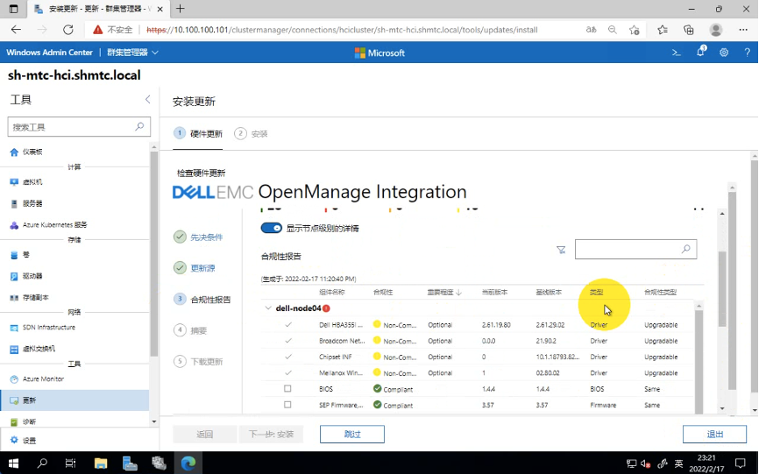Open Azure Kubernetes 服务 tool icon
Screen dimensions: 759x474
coord(14,225)
